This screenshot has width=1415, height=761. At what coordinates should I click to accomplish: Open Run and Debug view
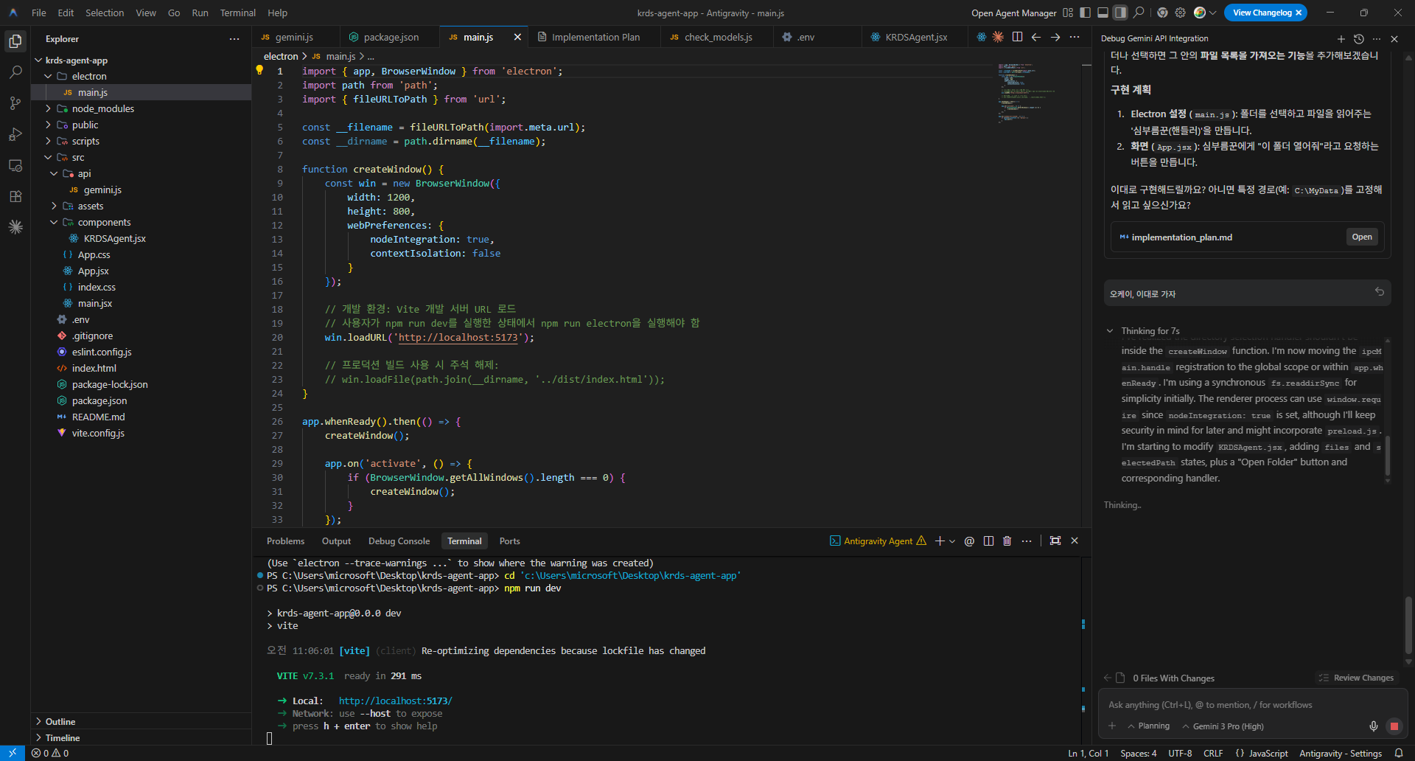tap(15, 134)
